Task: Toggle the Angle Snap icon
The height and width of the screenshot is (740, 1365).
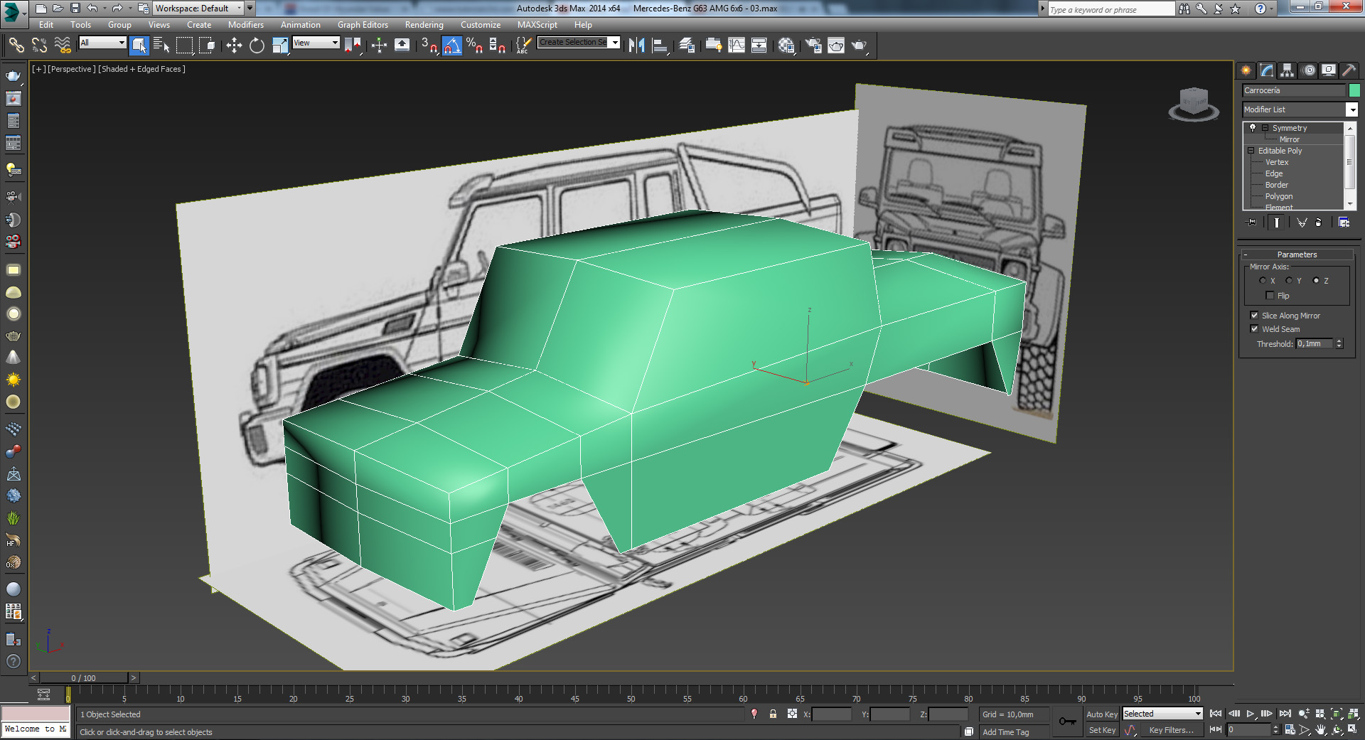Action: click(452, 45)
